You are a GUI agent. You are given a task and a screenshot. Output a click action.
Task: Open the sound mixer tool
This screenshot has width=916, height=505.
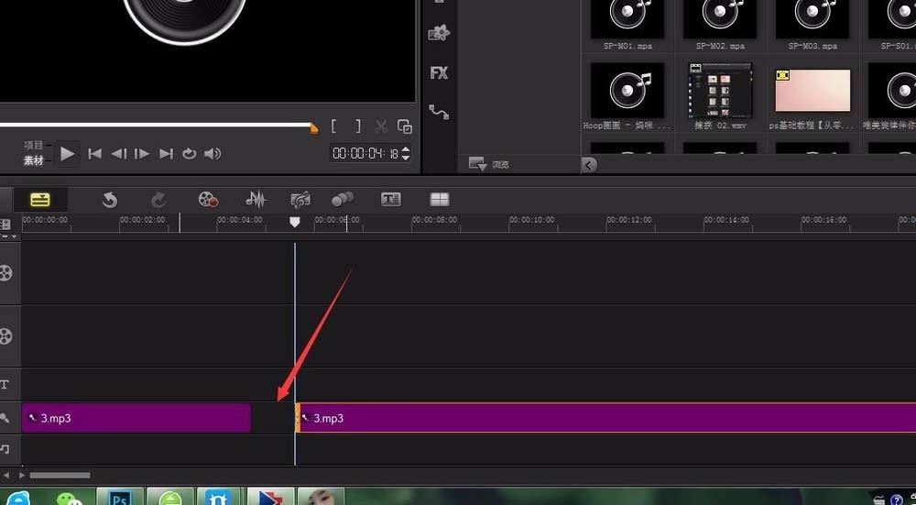[x=256, y=200]
